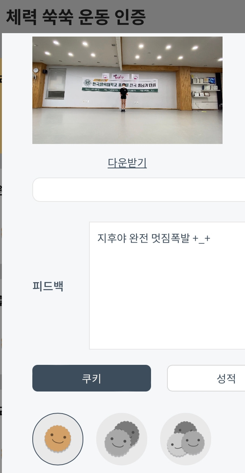Screen dimensions: 245x473
Task: Click inside the 피드백 text area
Action: click(x=167, y=286)
